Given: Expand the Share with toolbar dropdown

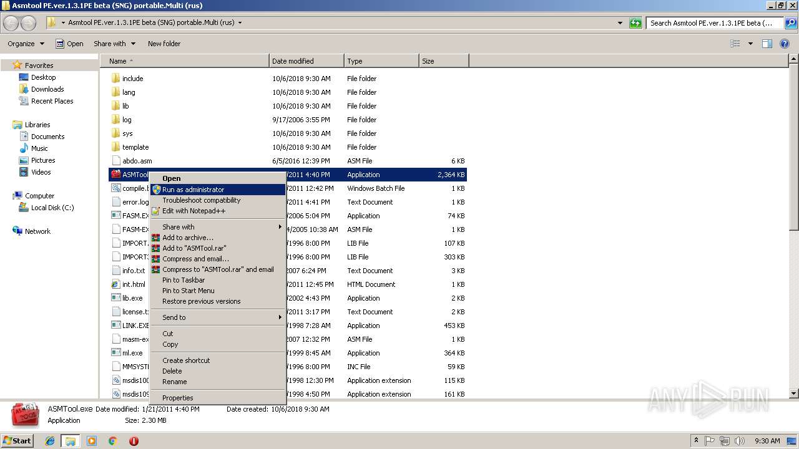Looking at the screenshot, I should [114, 44].
